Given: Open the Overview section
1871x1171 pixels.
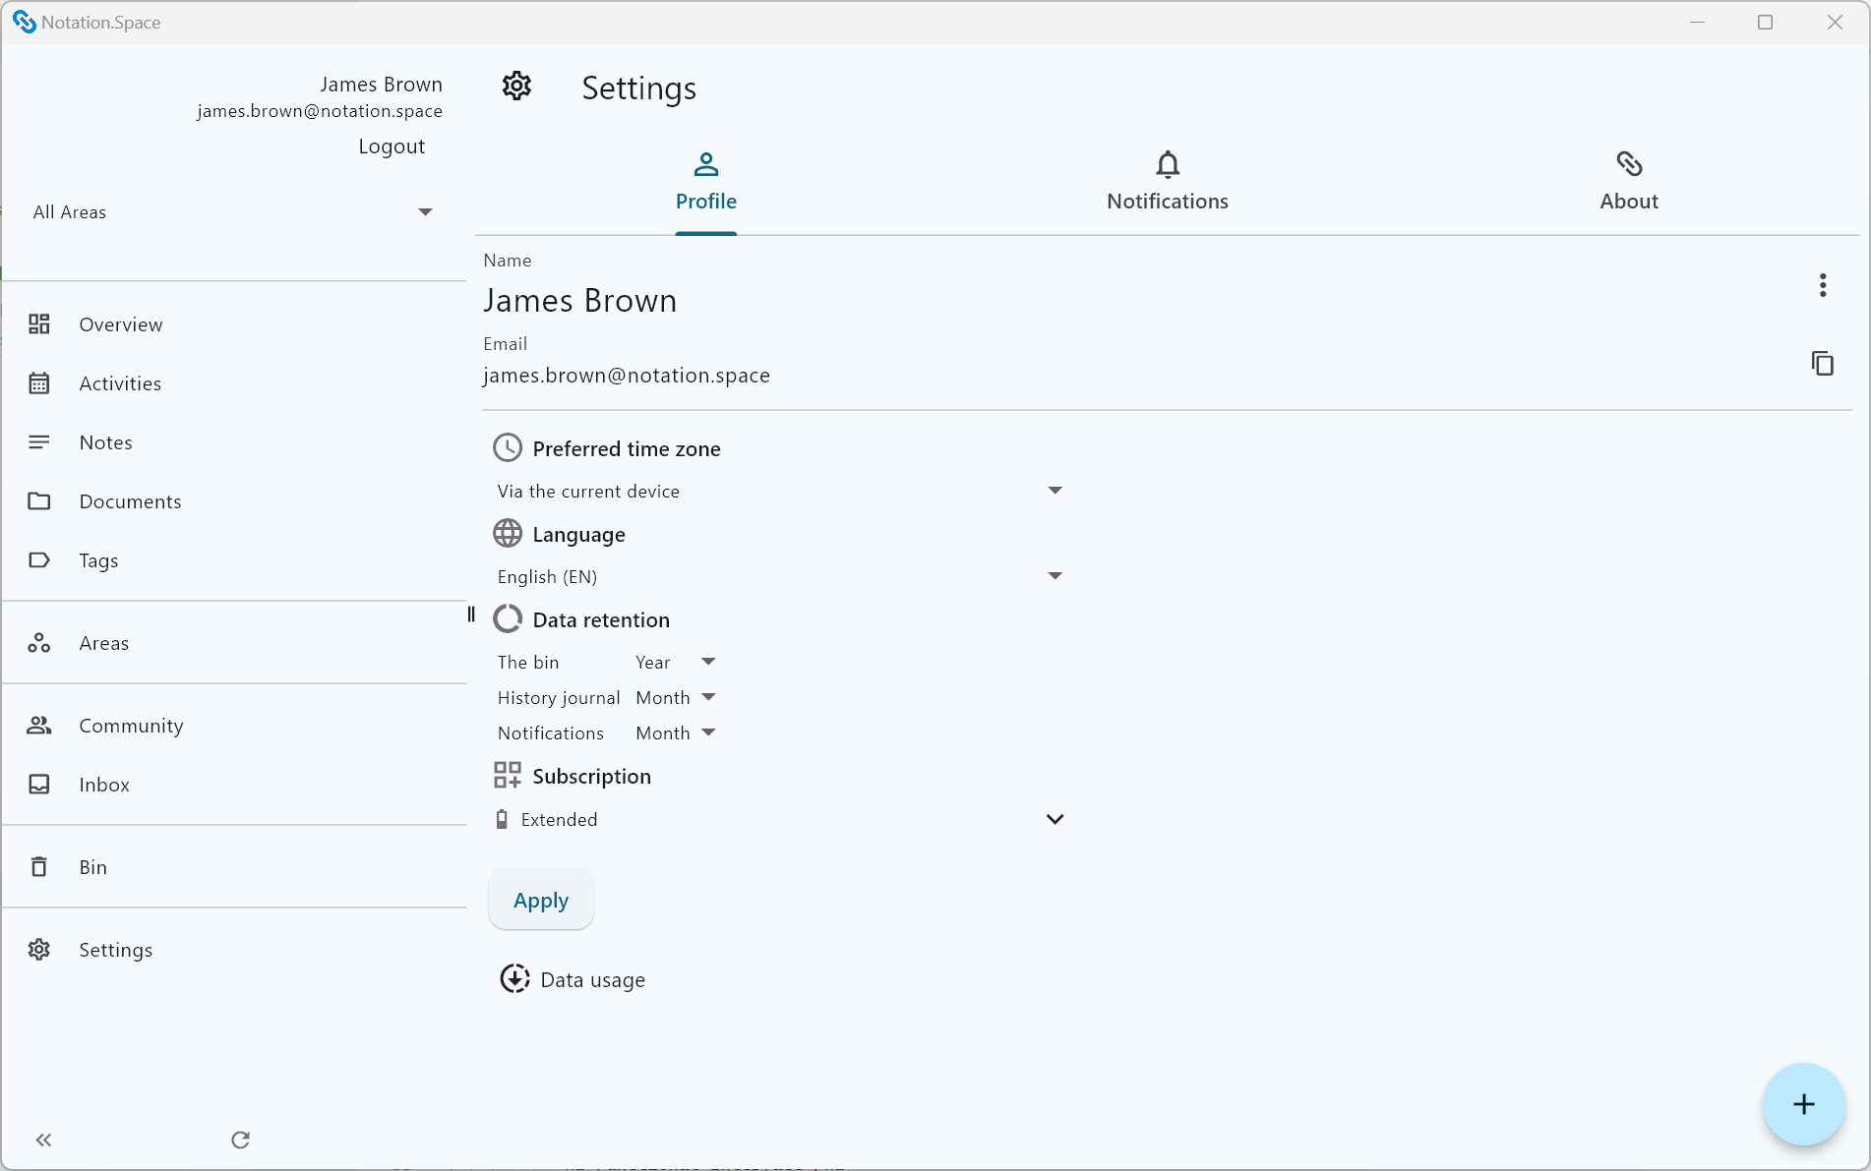Looking at the screenshot, I should 39,323.
